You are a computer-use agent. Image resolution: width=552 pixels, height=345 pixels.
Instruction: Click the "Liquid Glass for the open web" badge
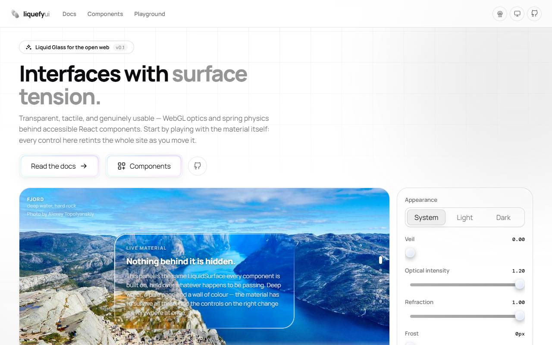point(76,47)
